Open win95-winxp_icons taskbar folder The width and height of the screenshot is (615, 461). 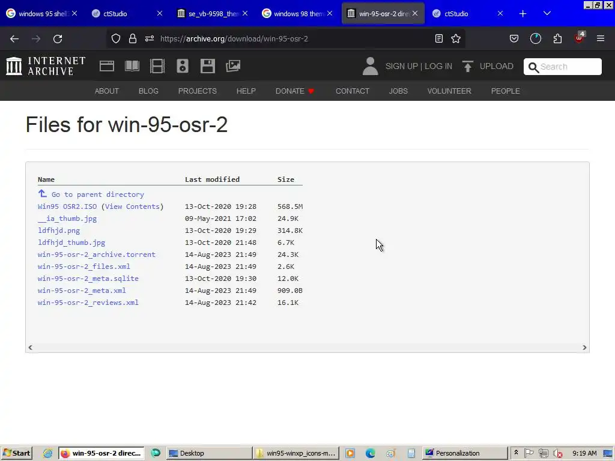pos(295,453)
